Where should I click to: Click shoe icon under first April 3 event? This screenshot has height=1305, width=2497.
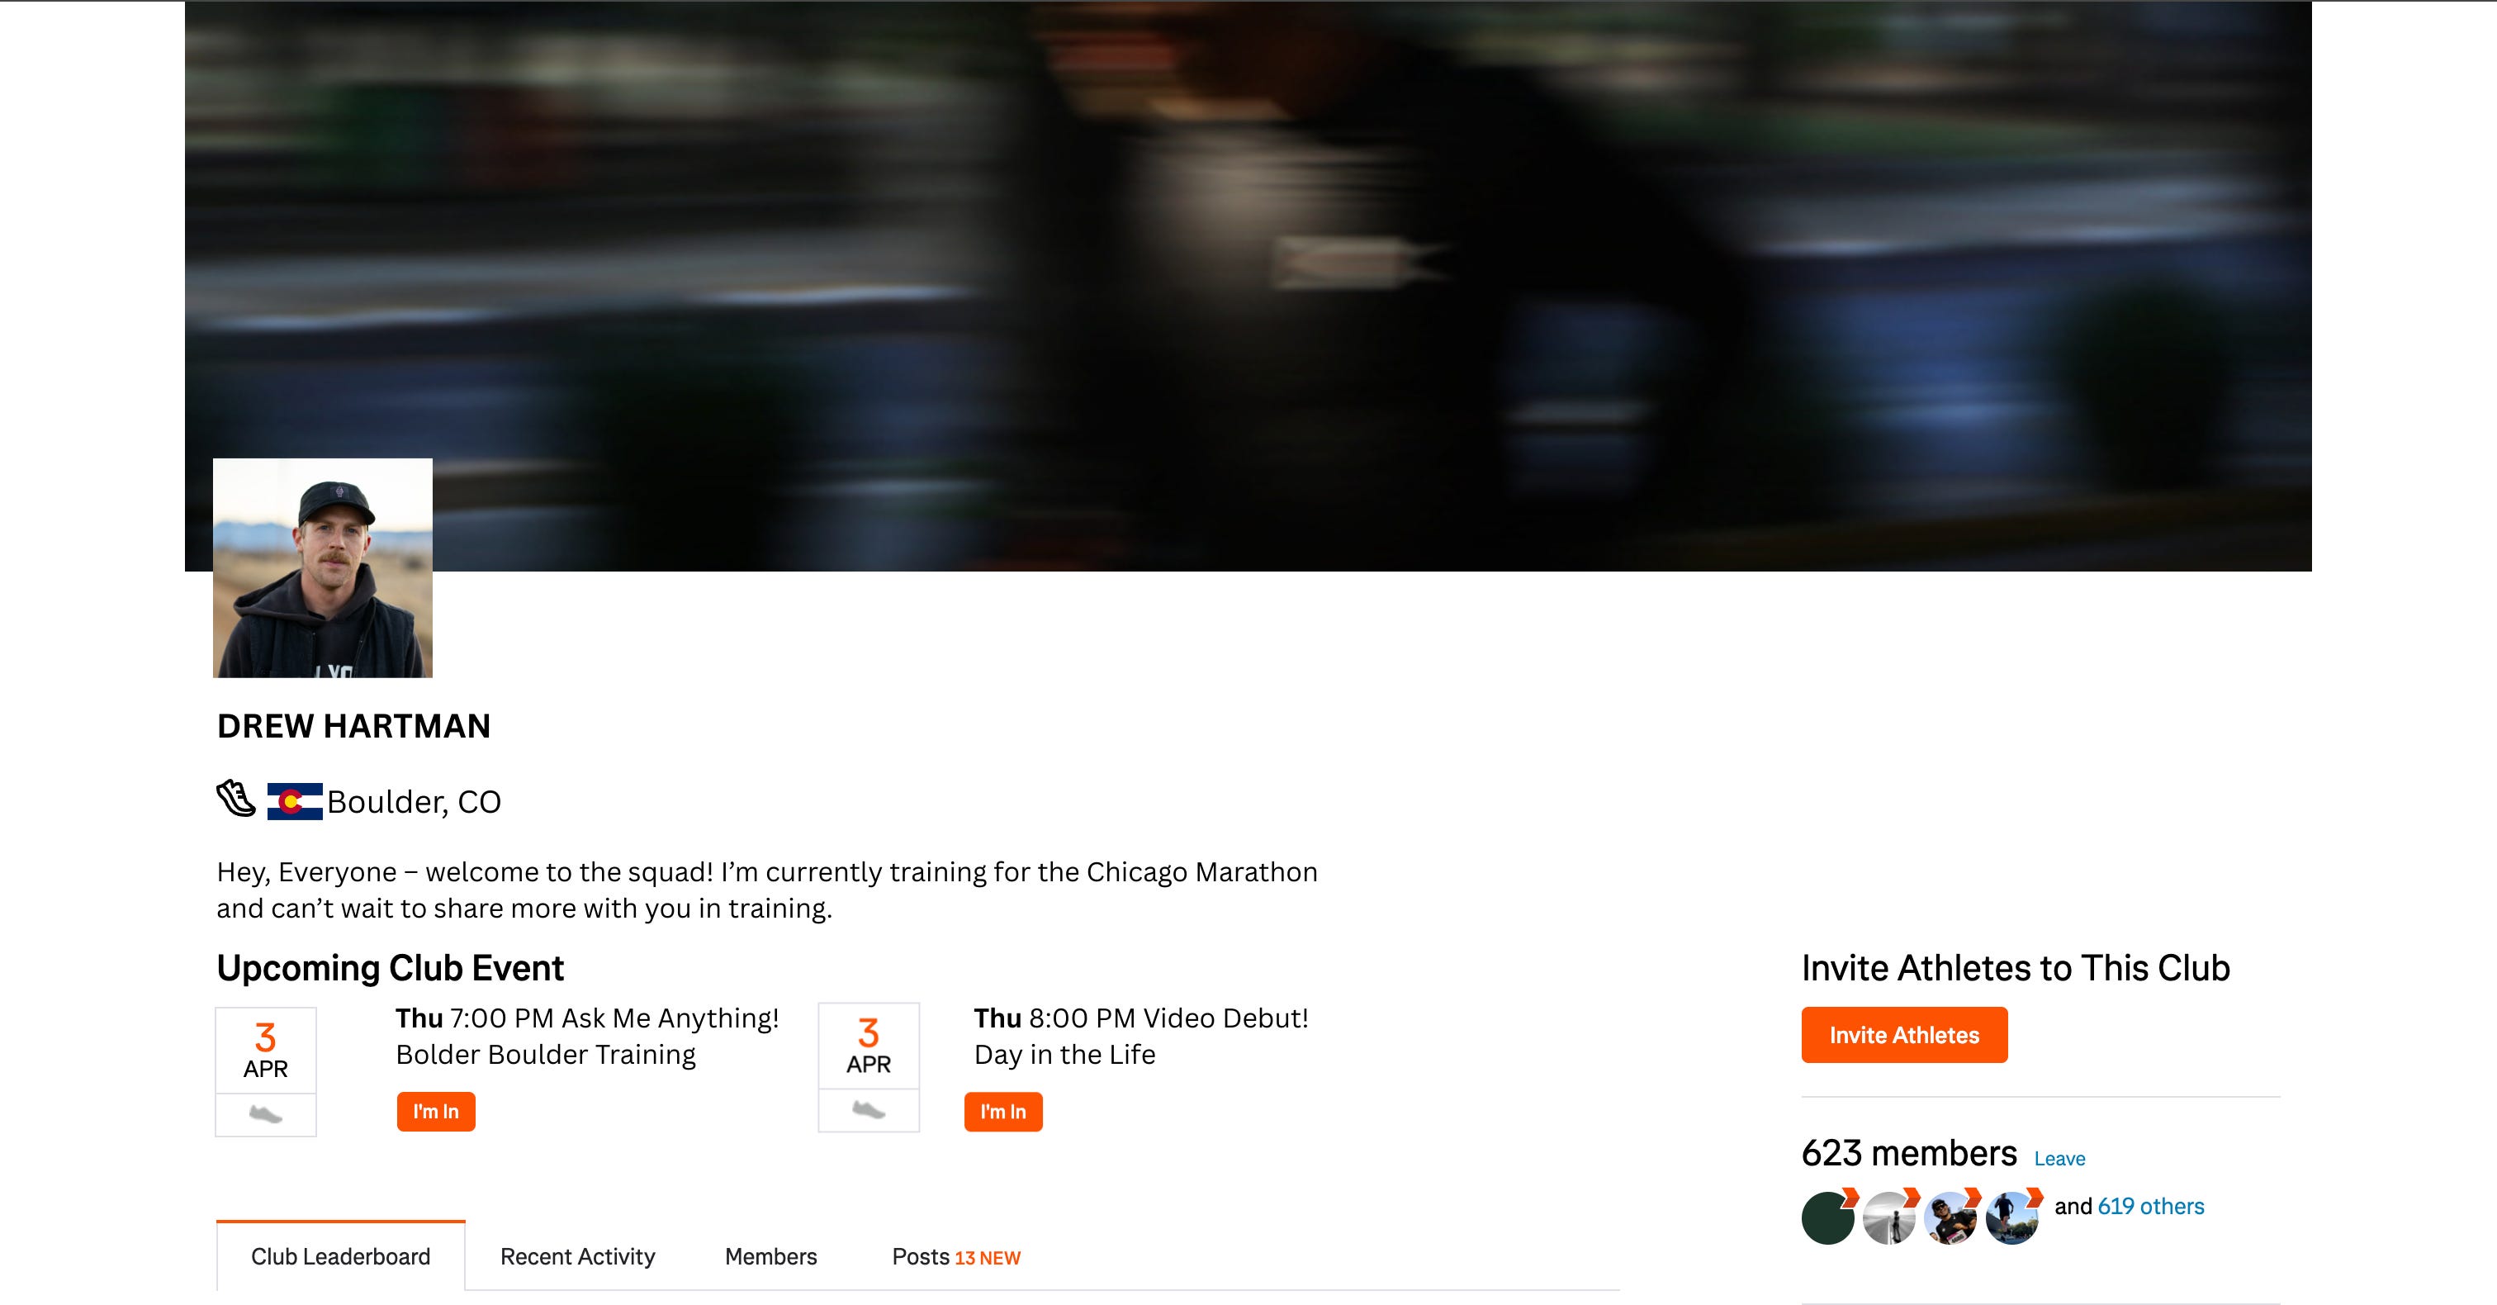266,1114
